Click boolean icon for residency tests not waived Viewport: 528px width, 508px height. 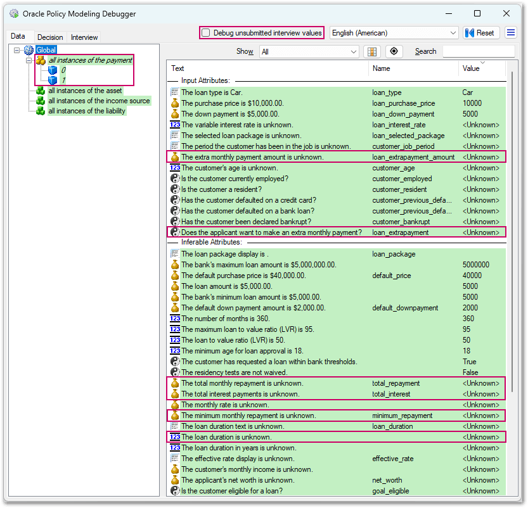(x=175, y=372)
